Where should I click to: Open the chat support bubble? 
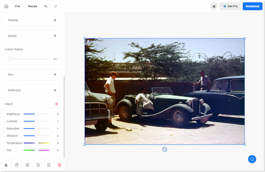tap(252, 159)
